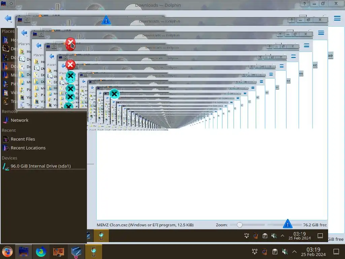Select the 96.0 GiB Internal Drive (sda1) device
The width and height of the screenshot is (345, 259).
click(43, 166)
